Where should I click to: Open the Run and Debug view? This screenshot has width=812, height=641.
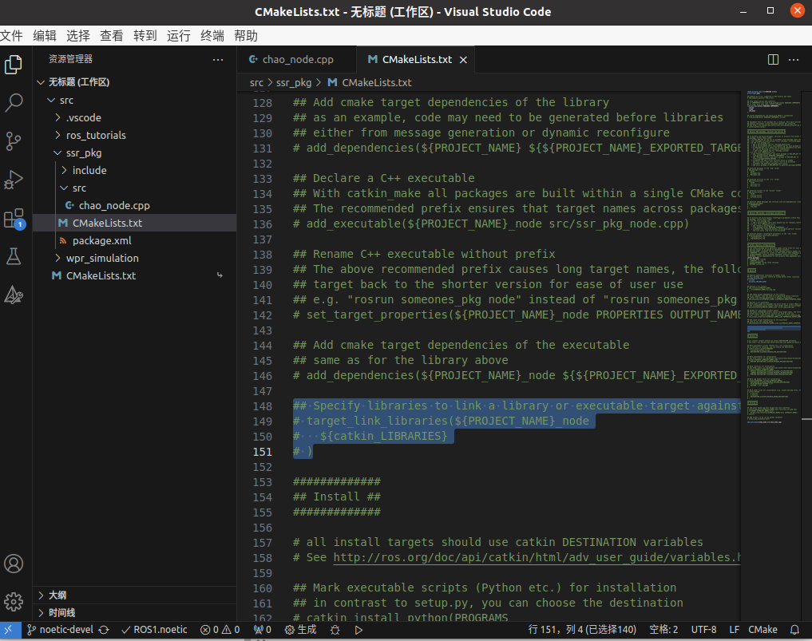[x=14, y=179]
